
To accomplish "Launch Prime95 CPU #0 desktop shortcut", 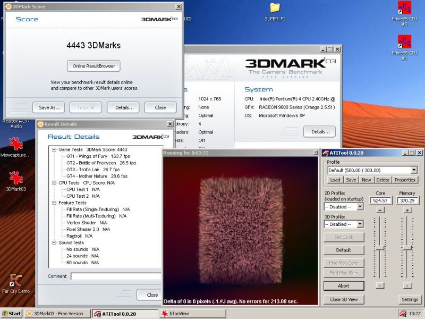I will pos(404,9).
